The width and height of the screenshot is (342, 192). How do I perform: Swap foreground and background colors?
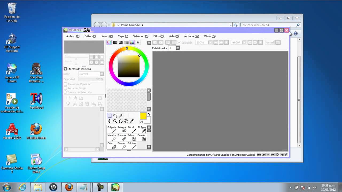(x=149, y=114)
